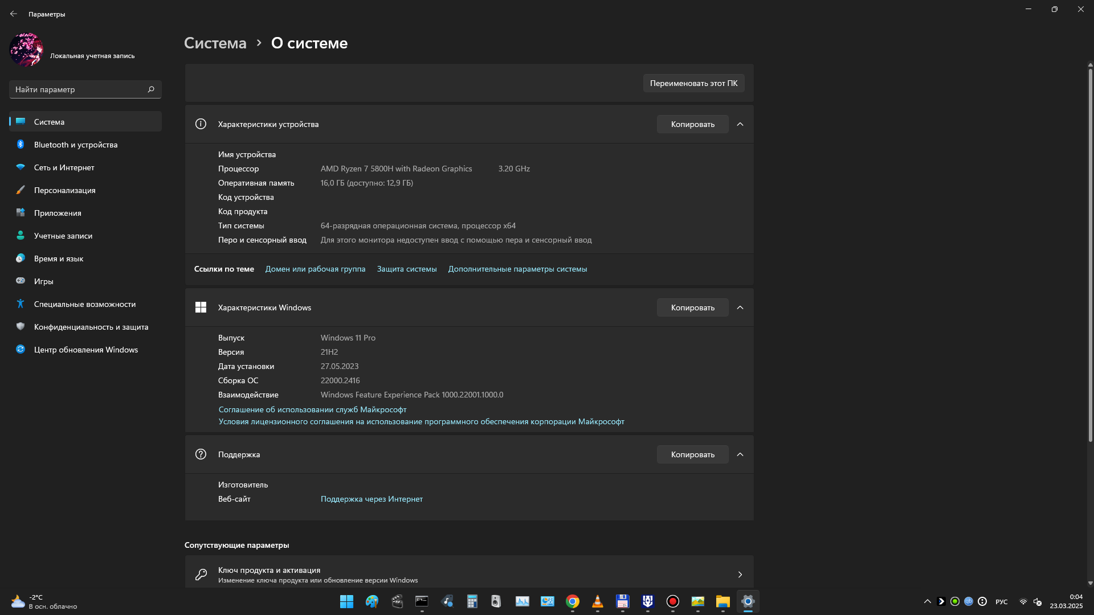Viewport: 1094px width, 615px height.
Task: Copy device specifications with Копировать
Action: pos(692,124)
